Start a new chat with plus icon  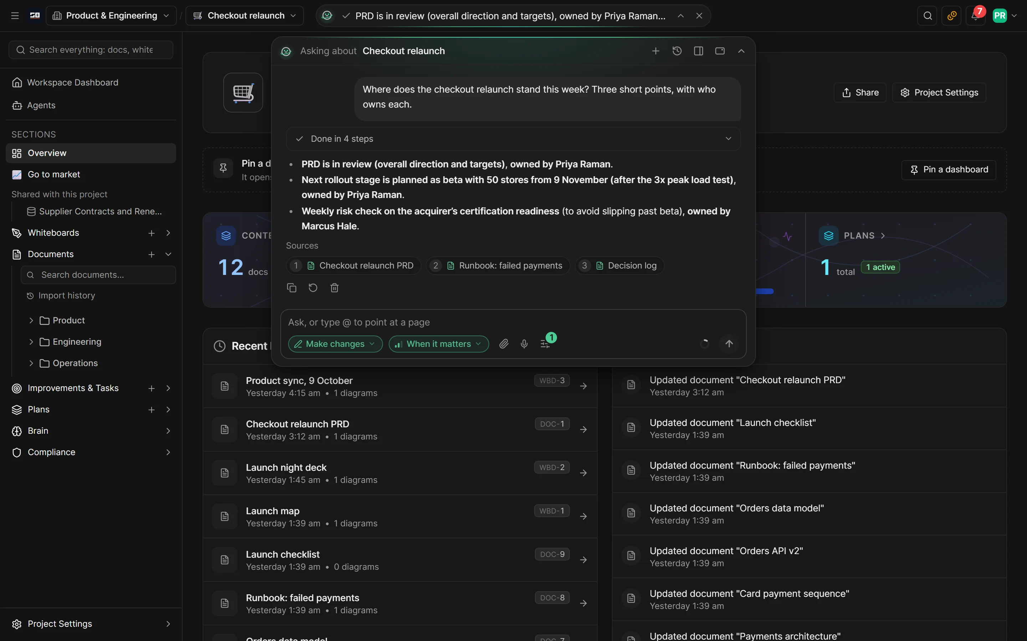point(655,51)
